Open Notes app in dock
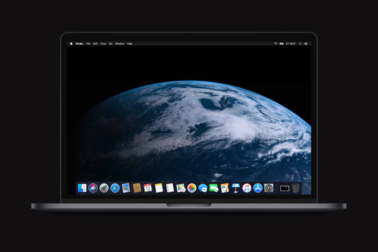378x252 pixels. [x=159, y=188]
